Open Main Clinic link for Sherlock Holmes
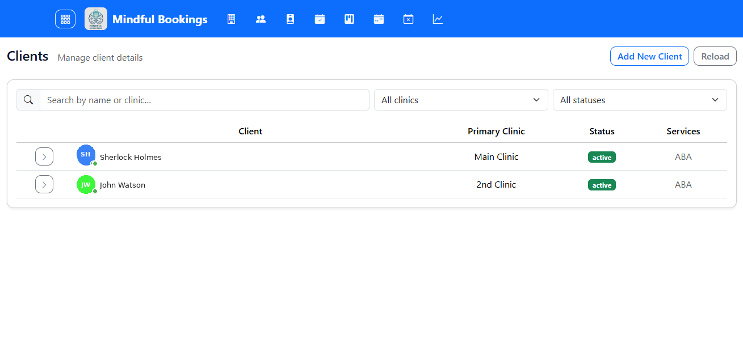Screen dimensions: 743x356 point(496,156)
